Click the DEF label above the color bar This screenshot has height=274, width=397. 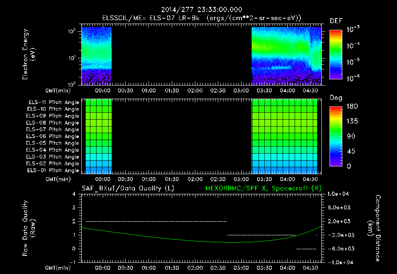[336, 21]
